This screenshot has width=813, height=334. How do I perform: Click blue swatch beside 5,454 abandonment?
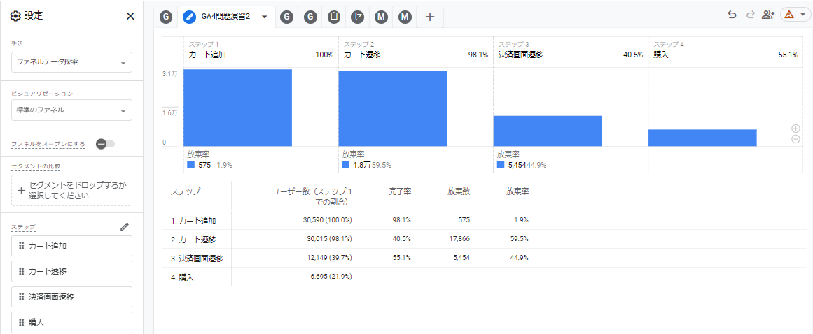click(501, 165)
